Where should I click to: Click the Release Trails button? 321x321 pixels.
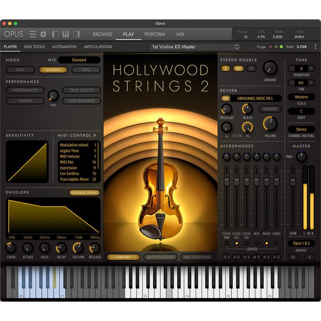click(85, 193)
